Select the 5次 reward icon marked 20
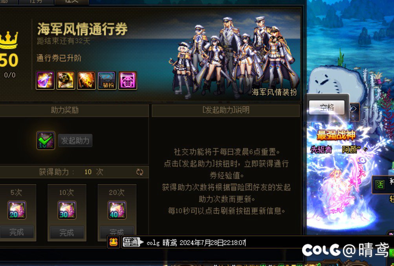Screen dimensions: 394x266 (16, 210)
